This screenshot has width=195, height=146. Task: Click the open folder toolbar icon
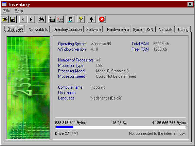tap(5, 19)
